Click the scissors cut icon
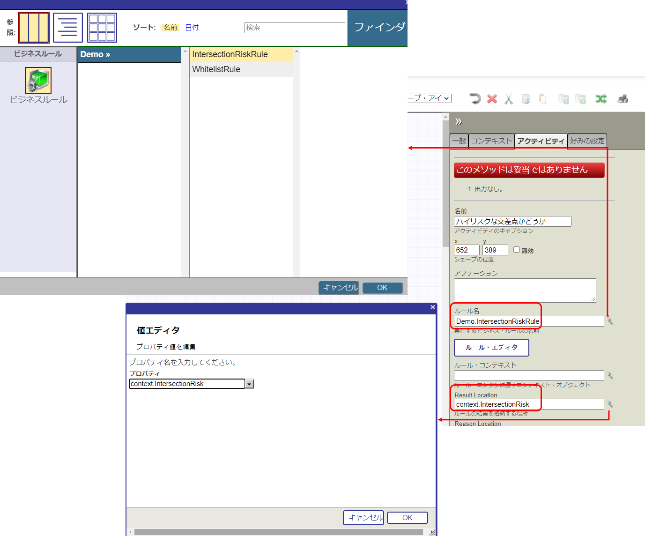Viewport: 645px width, 536px height. [509, 99]
